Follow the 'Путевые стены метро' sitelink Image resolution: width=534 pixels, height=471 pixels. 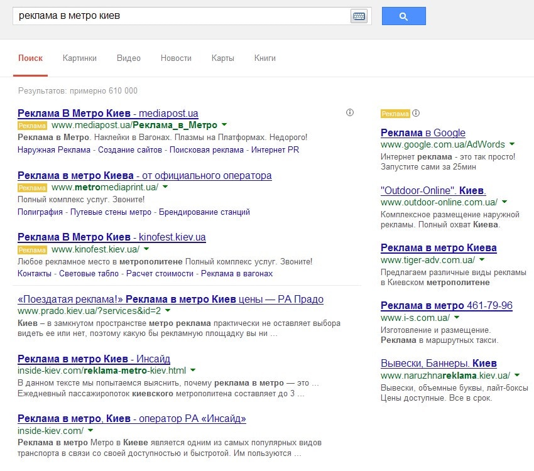pos(111,212)
